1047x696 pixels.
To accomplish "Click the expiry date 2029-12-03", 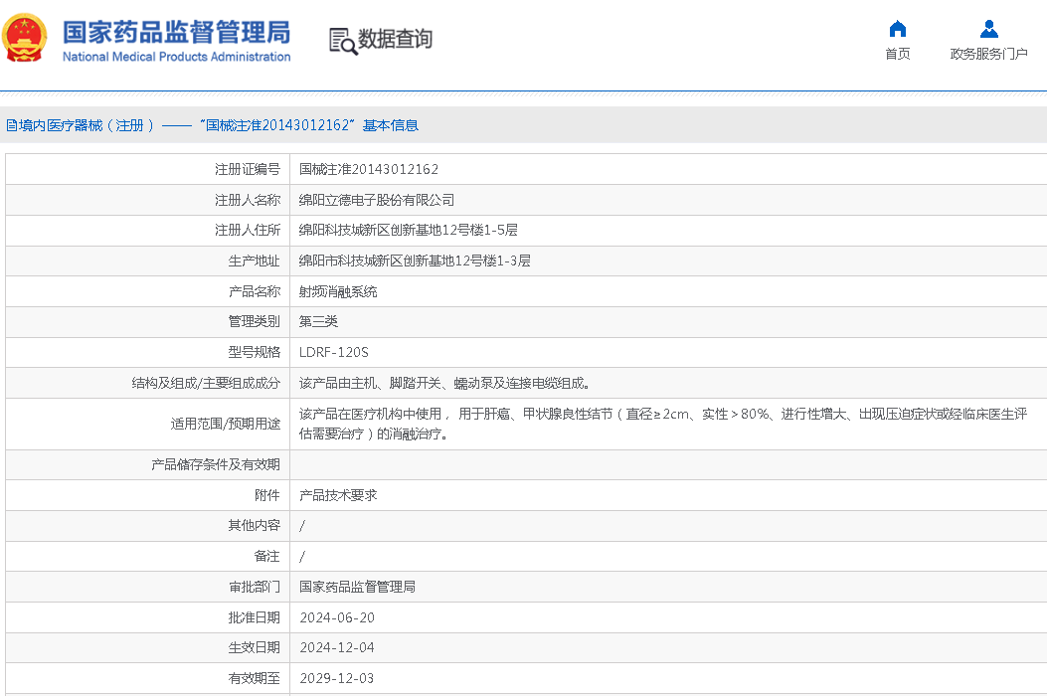I will tap(337, 679).
